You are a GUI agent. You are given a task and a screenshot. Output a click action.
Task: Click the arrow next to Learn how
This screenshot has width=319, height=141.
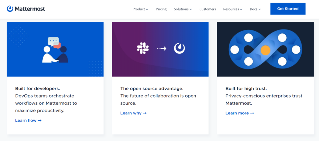(40, 121)
